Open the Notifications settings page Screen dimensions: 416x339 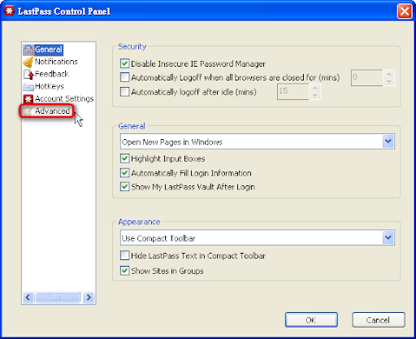point(56,62)
